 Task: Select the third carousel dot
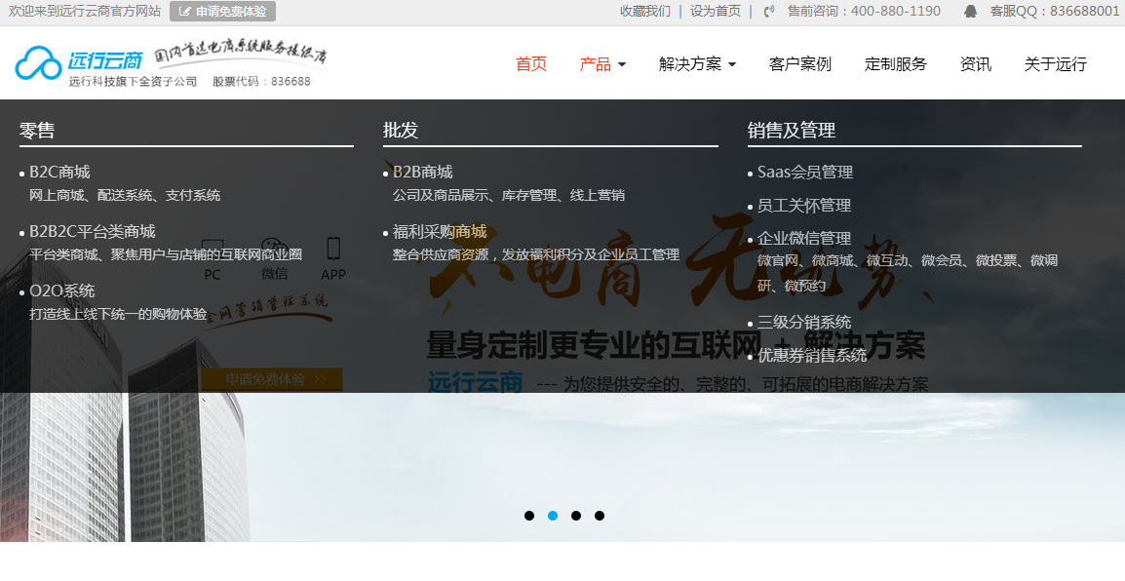[576, 516]
